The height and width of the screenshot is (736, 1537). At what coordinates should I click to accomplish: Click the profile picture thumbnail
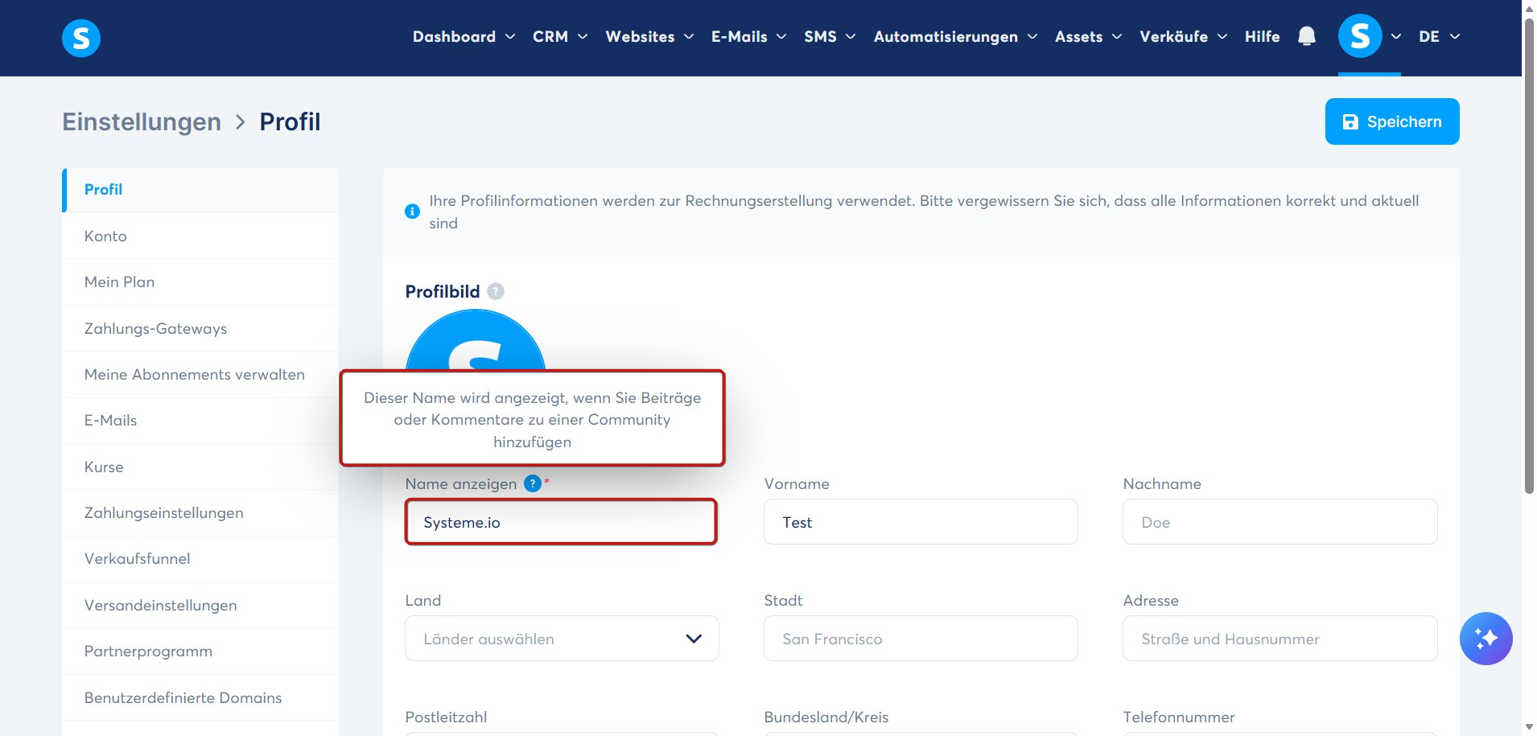pos(476,340)
